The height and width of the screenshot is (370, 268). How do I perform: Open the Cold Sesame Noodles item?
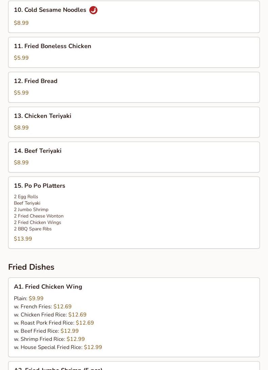click(x=134, y=17)
